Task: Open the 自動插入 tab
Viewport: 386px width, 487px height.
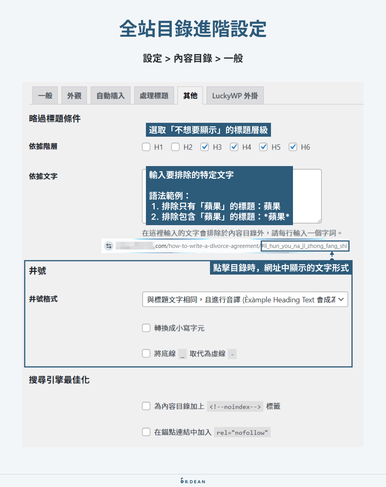Action: [x=110, y=95]
